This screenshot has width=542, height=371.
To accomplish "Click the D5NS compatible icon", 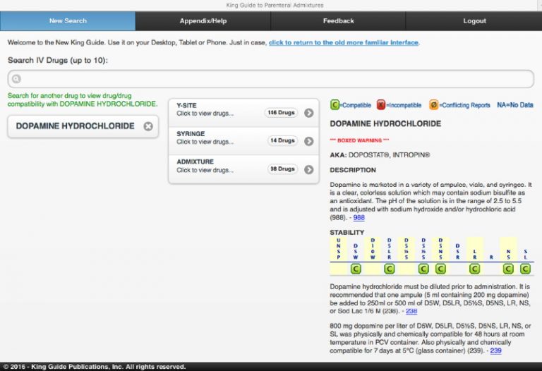I will (x=440, y=269).
